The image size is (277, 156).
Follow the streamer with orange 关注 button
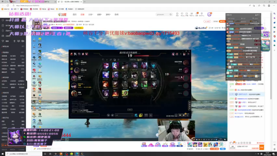(222, 21)
